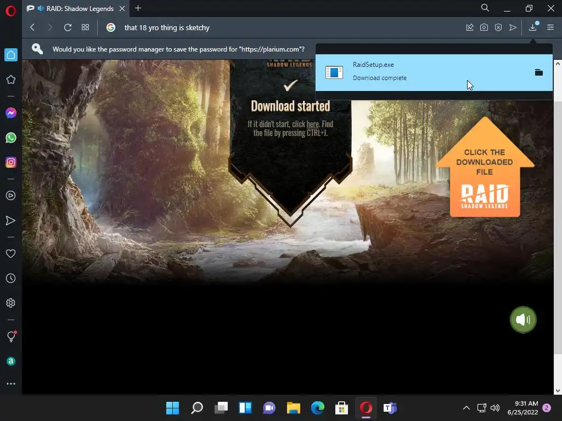Open Task View on the taskbar
Image resolution: width=562 pixels, height=421 pixels.
(x=221, y=408)
